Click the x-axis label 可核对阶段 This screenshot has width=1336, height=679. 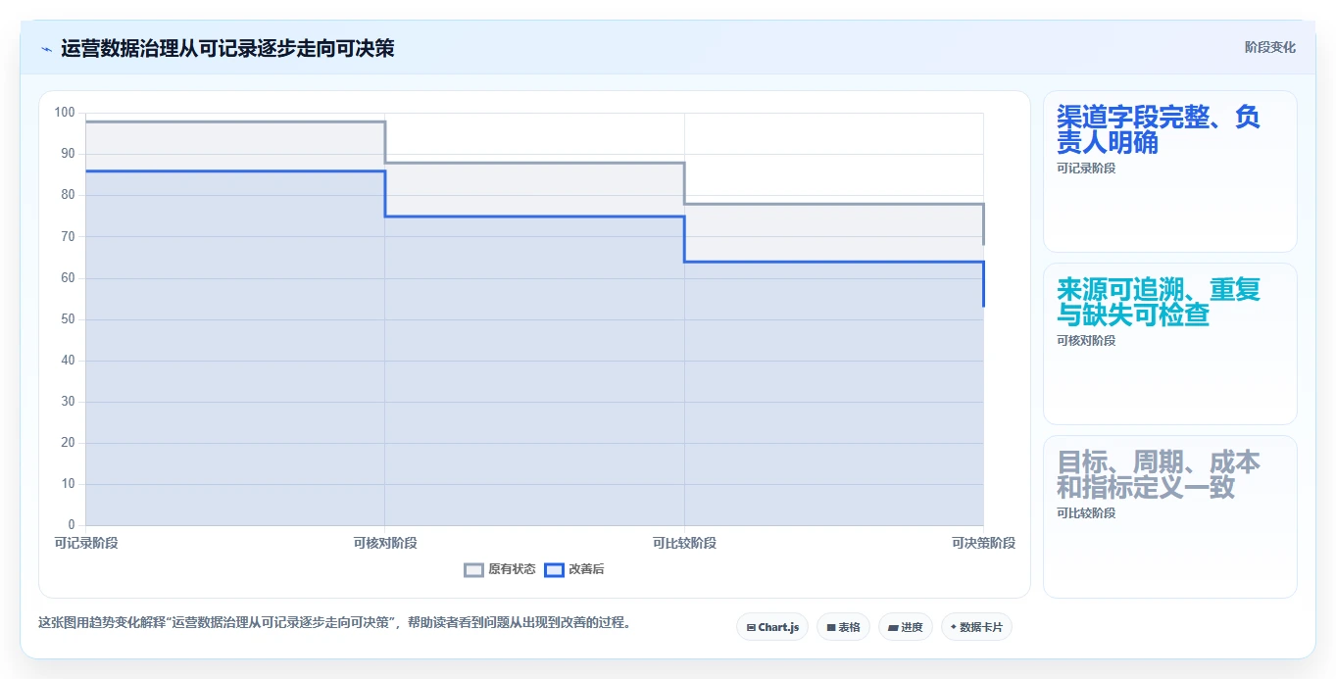385,543
